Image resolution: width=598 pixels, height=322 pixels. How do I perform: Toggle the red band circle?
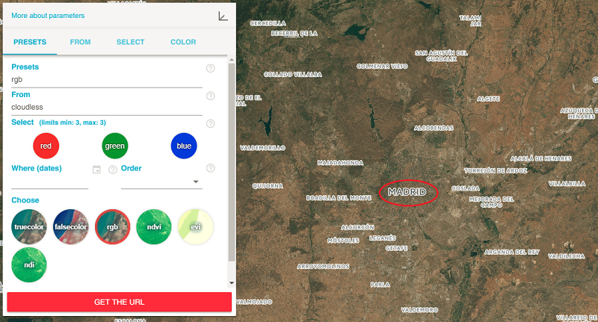46,146
